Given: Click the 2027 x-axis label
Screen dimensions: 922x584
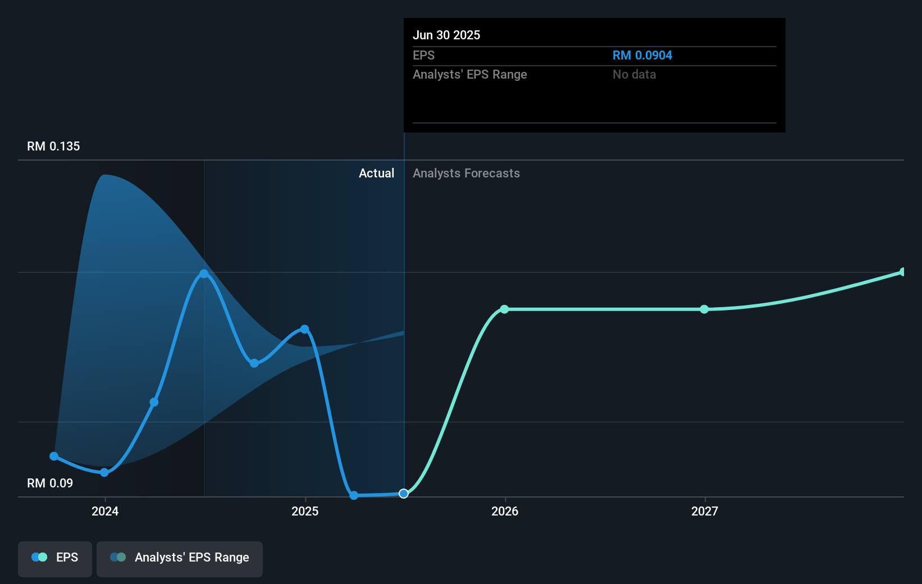Looking at the screenshot, I should pyautogui.click(x=705, y=511).
